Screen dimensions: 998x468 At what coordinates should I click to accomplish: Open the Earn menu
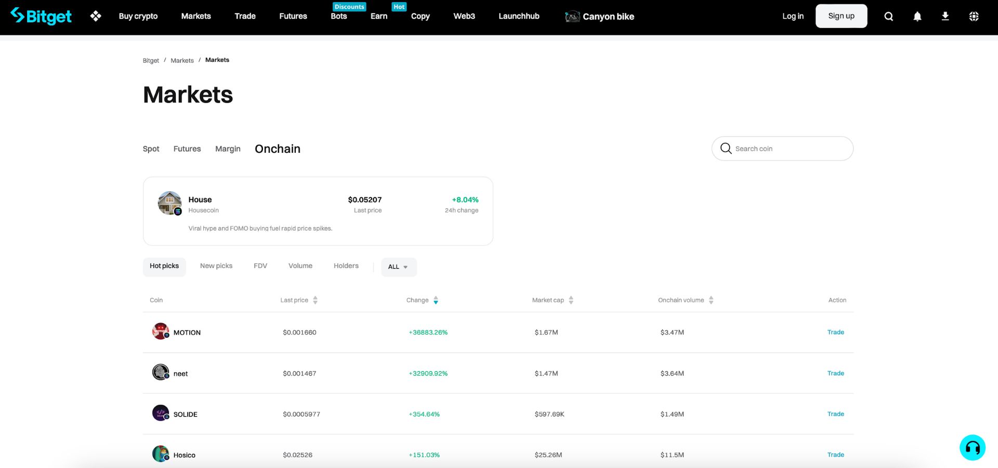(379, 16)
